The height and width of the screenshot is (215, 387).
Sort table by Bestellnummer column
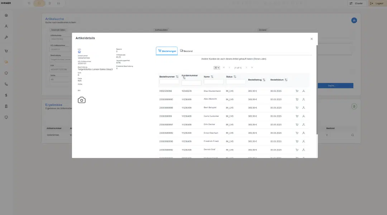coord(177,77)
